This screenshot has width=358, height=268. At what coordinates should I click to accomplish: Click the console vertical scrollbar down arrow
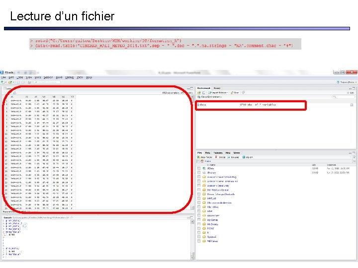[x=192, y=258]
